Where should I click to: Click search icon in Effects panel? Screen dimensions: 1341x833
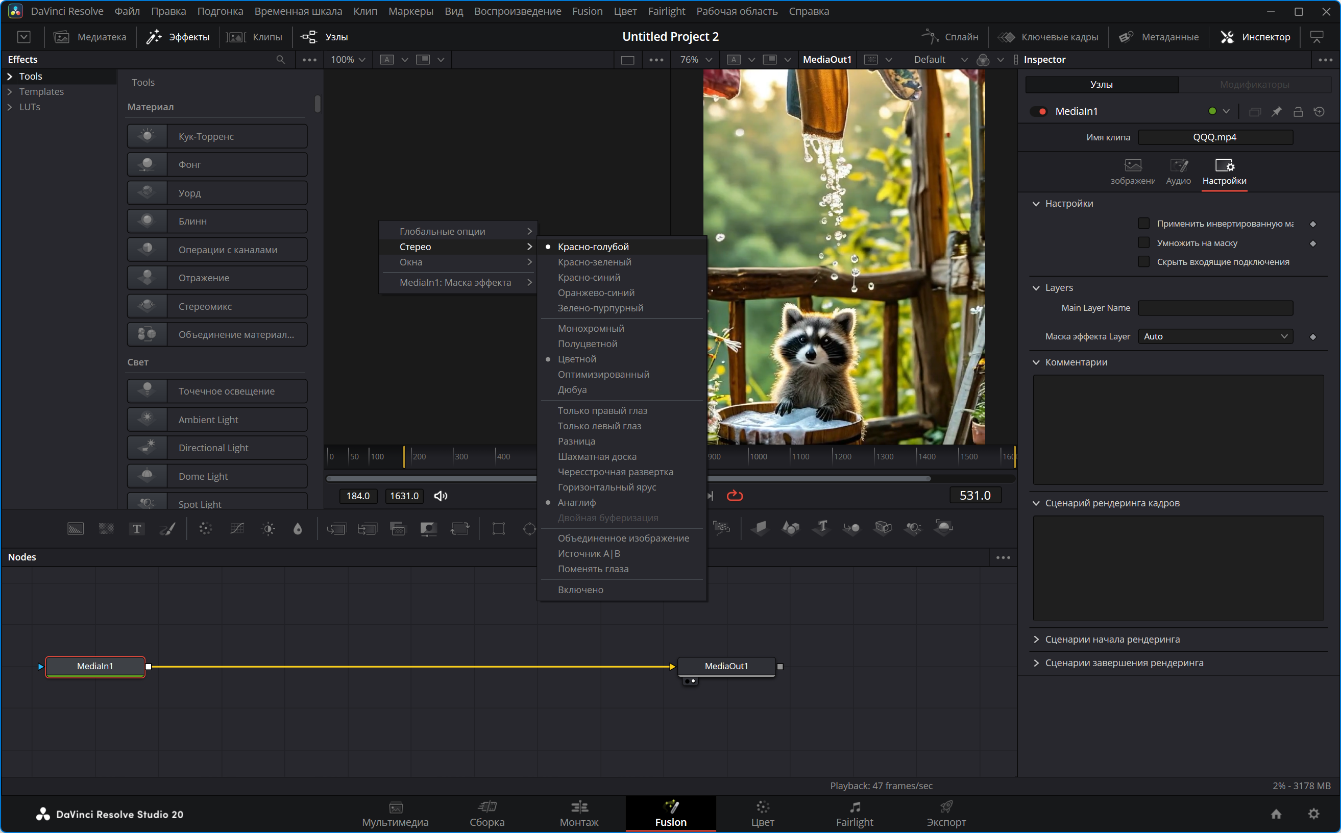[280, 60]
